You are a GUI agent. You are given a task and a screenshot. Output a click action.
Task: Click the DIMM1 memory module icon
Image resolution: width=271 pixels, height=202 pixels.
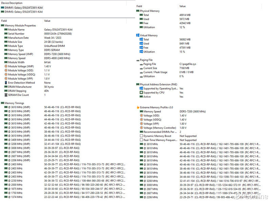(x=2, y=7)
